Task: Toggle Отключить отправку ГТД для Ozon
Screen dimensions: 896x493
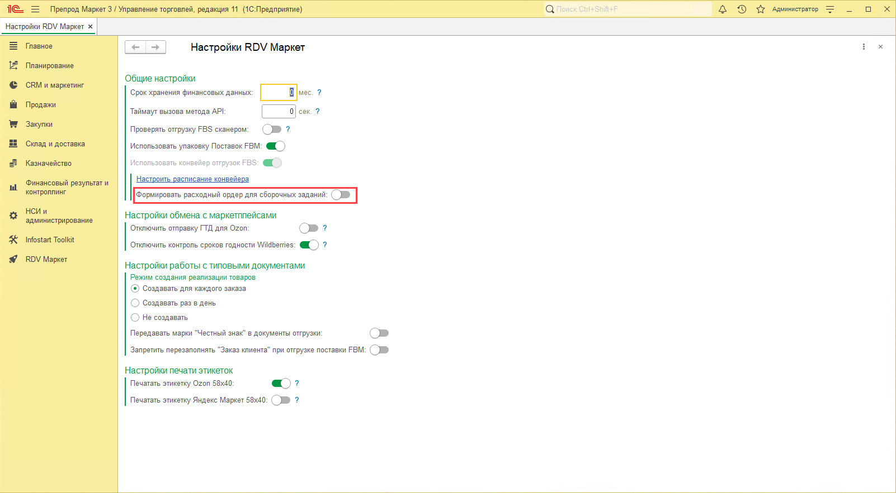Action: (x=309, y=228)
